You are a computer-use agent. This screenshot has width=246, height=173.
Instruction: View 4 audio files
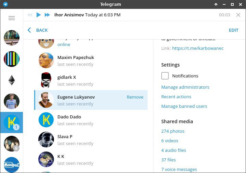174,150
